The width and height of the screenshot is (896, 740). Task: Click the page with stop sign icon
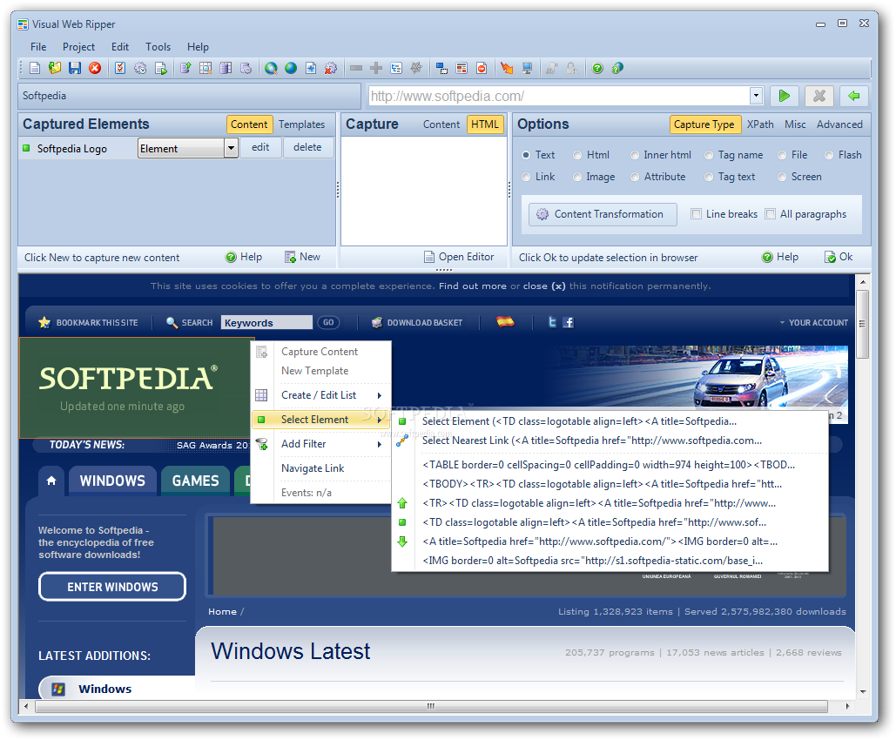pos(482,68)
